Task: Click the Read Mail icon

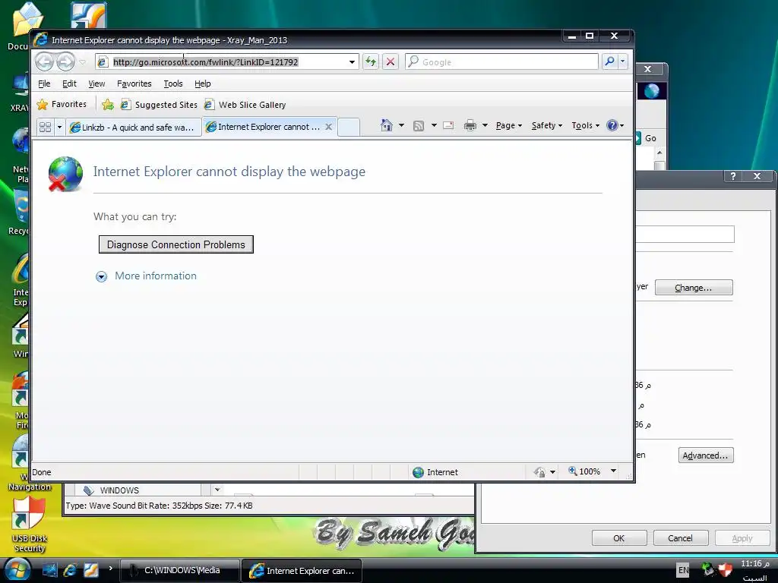Action: click(448, 125)
